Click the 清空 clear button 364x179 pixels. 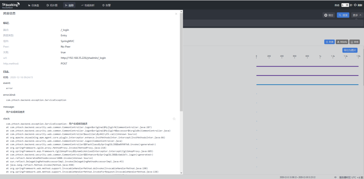[x=329, y=15]
